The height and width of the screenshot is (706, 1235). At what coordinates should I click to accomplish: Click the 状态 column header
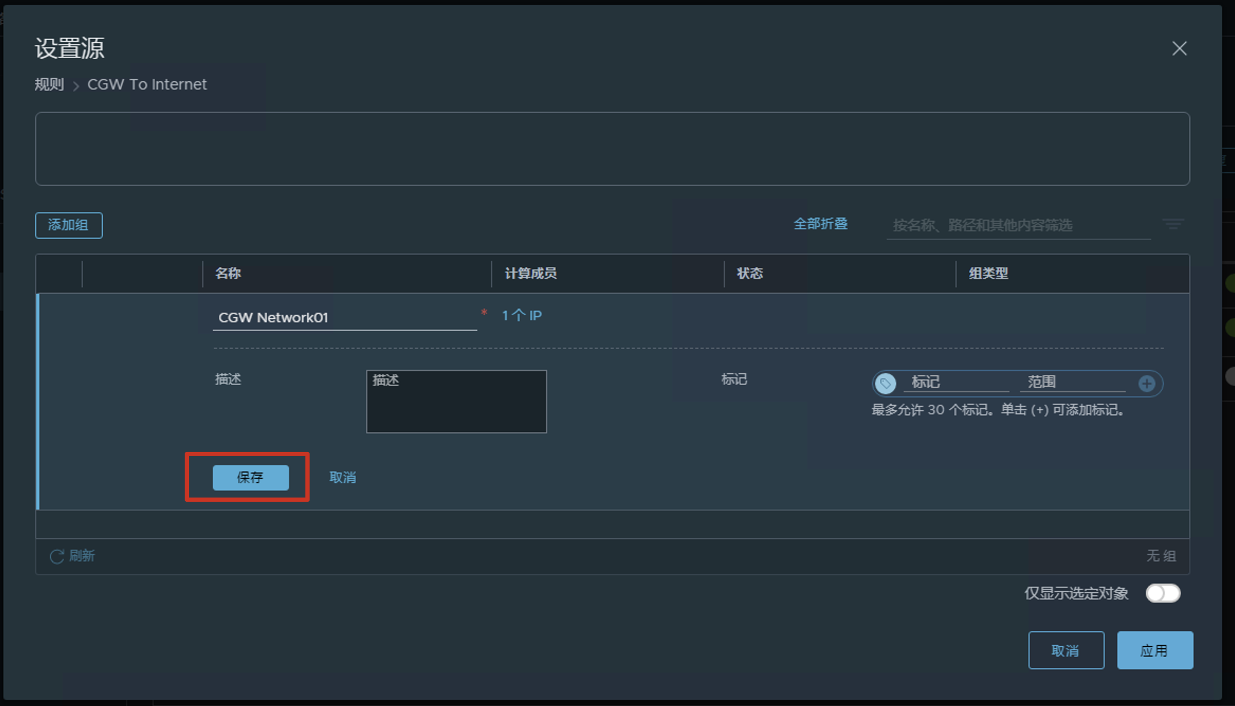[x=750, y=273]
